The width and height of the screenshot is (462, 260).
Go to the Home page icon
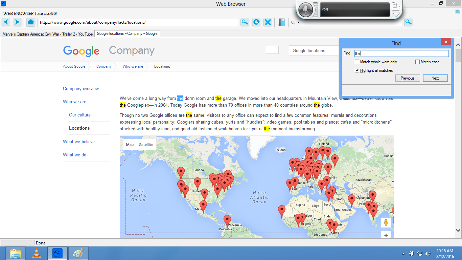pos(31,22)
